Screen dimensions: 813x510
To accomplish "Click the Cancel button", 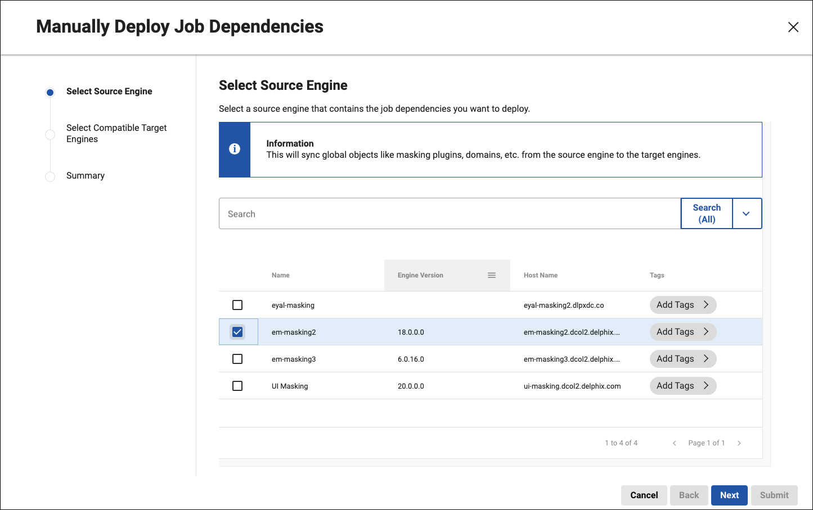I will pyautogui.click(x=644, y=495).
